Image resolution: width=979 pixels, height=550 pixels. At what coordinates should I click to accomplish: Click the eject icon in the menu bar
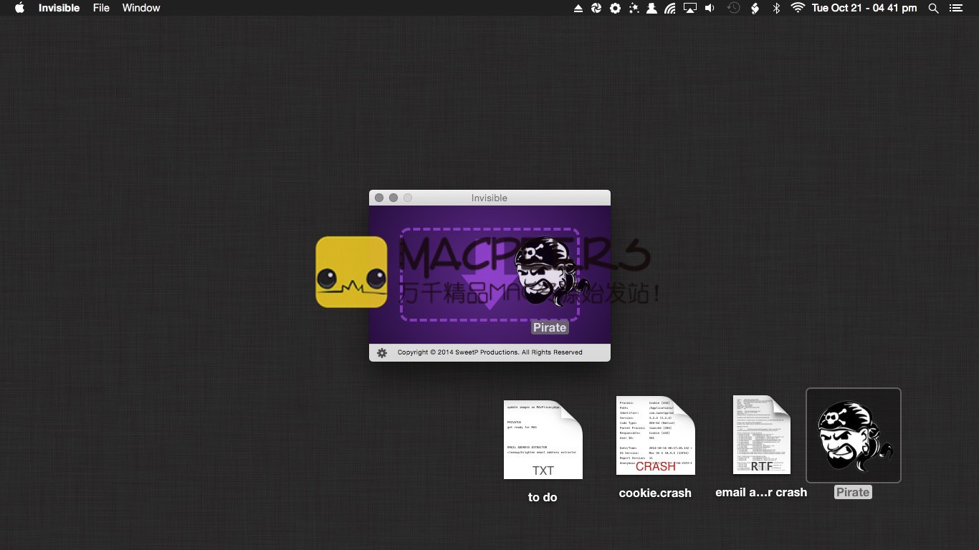pos(578,8)
